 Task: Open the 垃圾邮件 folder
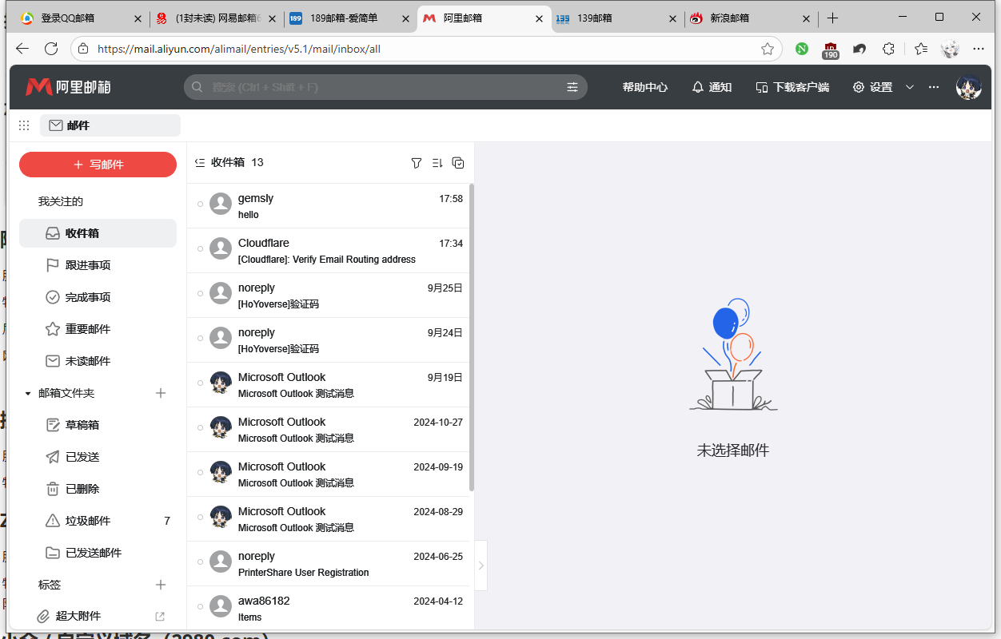pyautogui.click(x=88, y=521)
